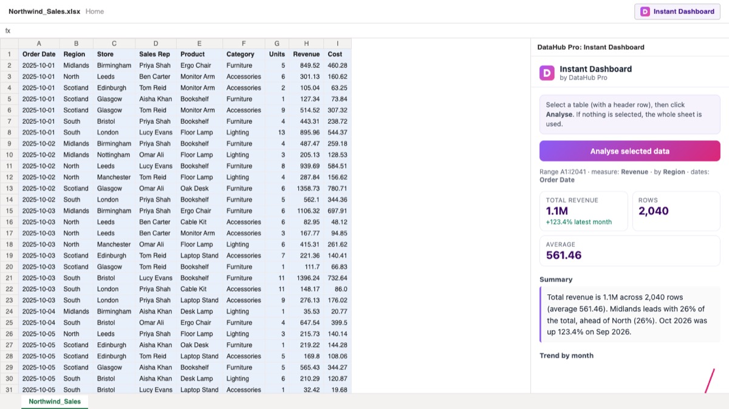
Task: Click the Trend by month heading
Action: point(566,356)
